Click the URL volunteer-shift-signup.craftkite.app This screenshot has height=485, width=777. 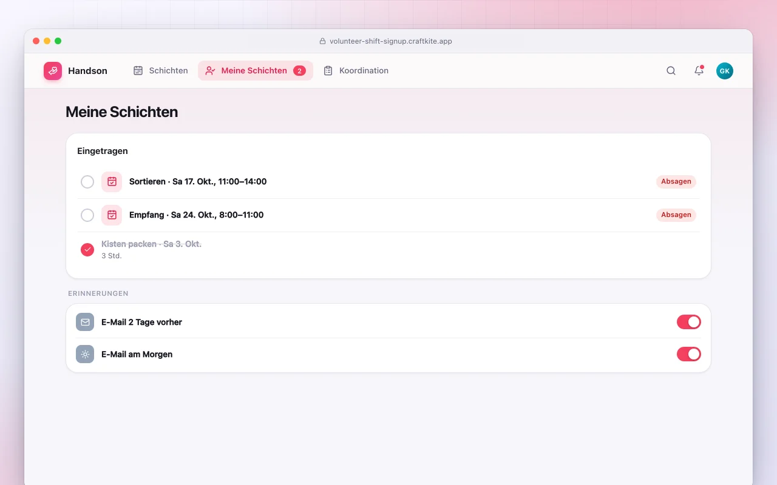(x=391, y=41)
